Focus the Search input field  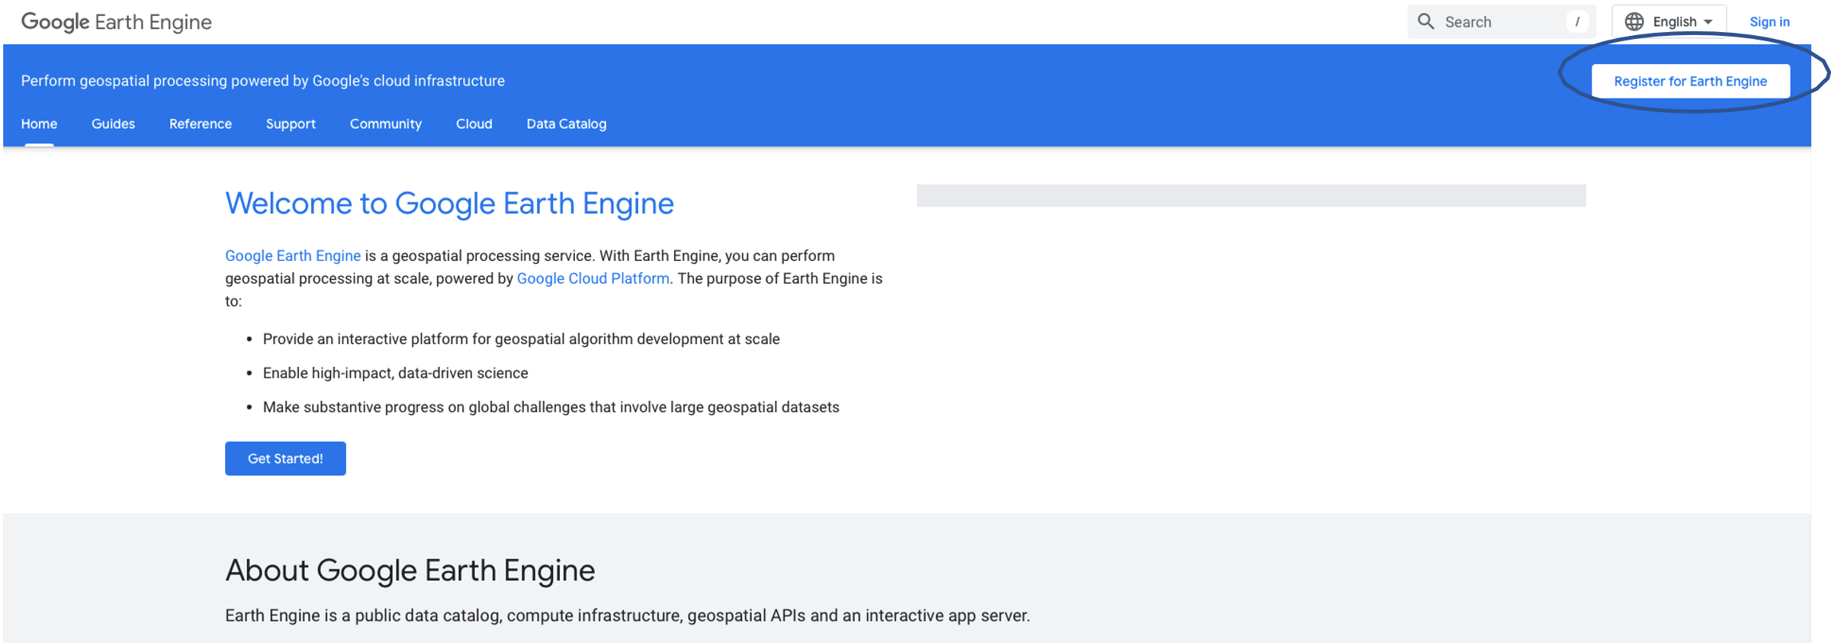pyautogui.click(x=1501, y=21)
